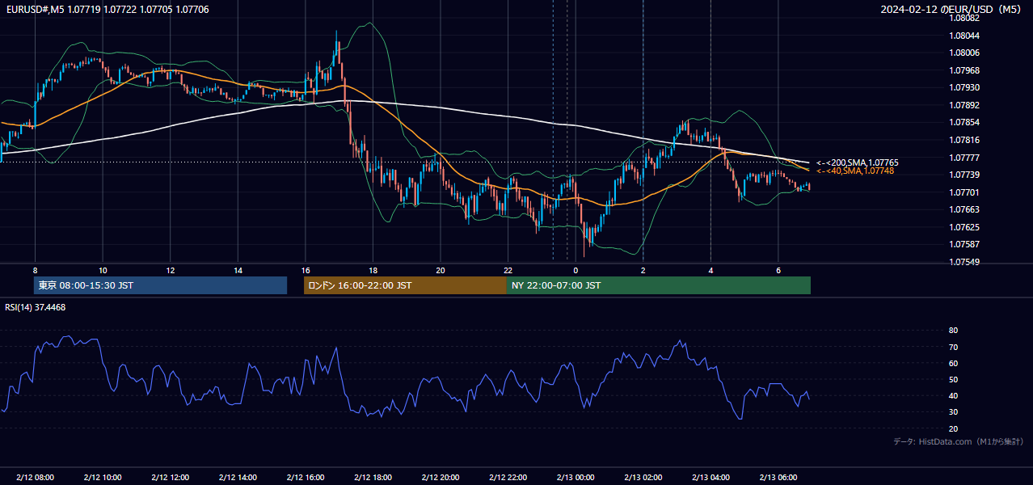This screenshot has height=485, width=1033.
Task: Click the 200 SMA 1.07765 label
Action: (857, 162)
